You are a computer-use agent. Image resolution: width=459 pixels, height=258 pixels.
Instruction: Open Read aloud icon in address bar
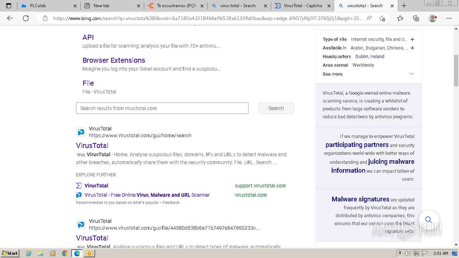pos(369,18)
